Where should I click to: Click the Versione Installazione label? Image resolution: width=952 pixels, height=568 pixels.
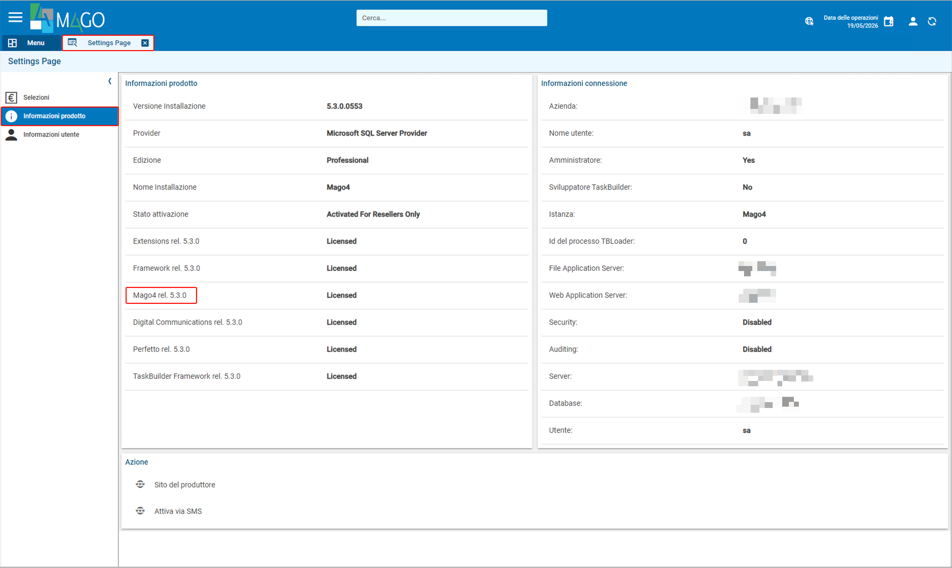coord(169,106)
